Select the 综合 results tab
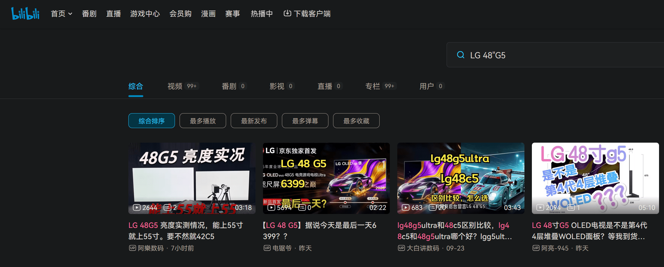 [x=136, y=86]
